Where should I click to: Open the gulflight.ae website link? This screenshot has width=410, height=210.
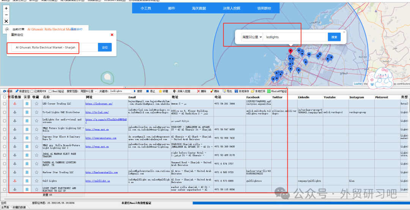(x=98, y=181)
